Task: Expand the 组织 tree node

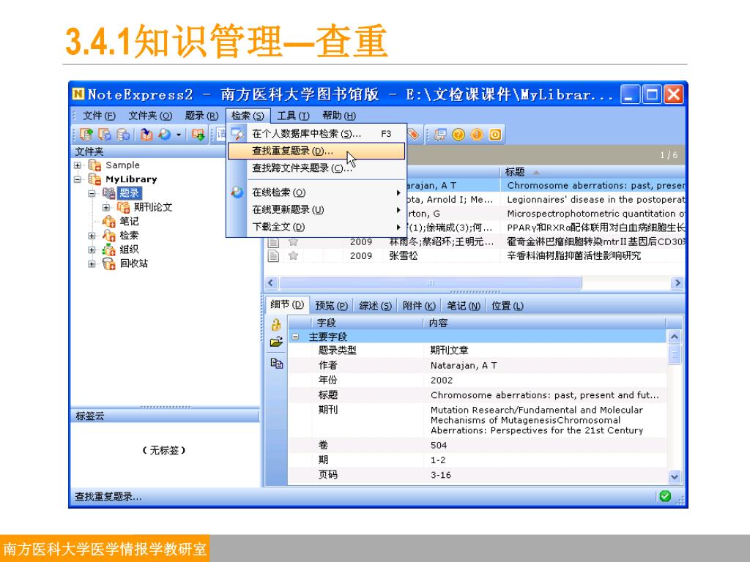Action: [92, 250]
